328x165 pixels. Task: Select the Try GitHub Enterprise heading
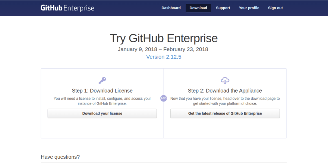coord(164,38)
